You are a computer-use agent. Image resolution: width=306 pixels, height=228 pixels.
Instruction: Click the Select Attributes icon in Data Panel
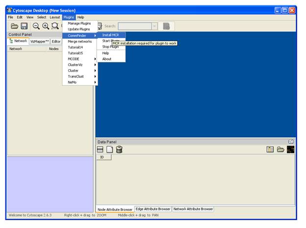click(x=100, y=150)
